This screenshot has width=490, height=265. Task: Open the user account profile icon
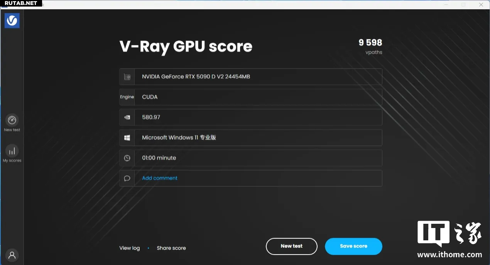12,255
